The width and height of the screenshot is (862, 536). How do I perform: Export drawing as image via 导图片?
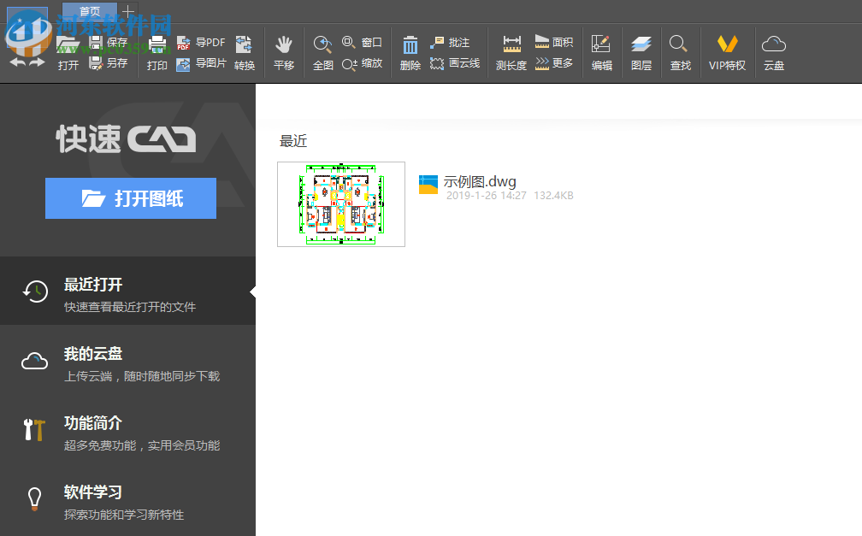pos(204,63)
